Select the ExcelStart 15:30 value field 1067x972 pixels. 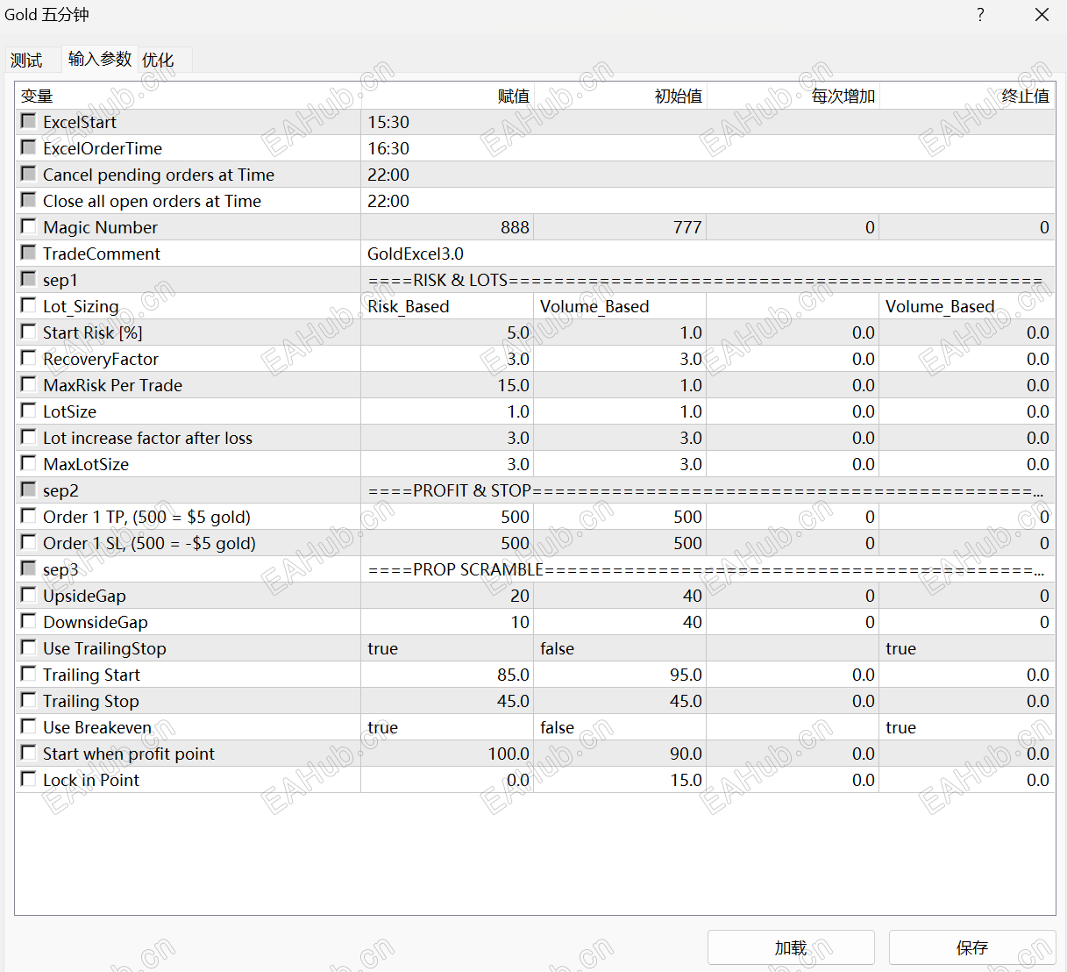(x=708, y=122)
